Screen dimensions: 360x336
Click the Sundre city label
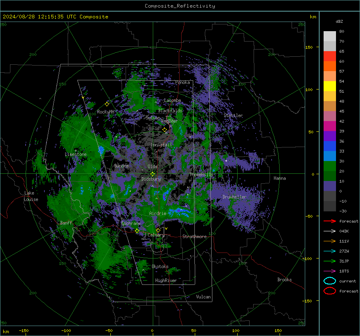[121, 165]
